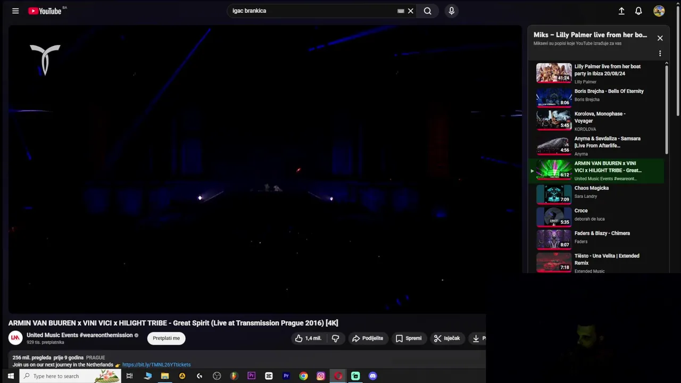Open Discord from taskbar
The height and width of the screenshot is (383, 681).
pos(373,376)
